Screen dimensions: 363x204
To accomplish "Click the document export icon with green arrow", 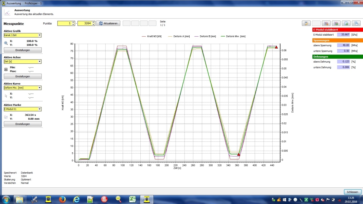I will coord(346,23).
